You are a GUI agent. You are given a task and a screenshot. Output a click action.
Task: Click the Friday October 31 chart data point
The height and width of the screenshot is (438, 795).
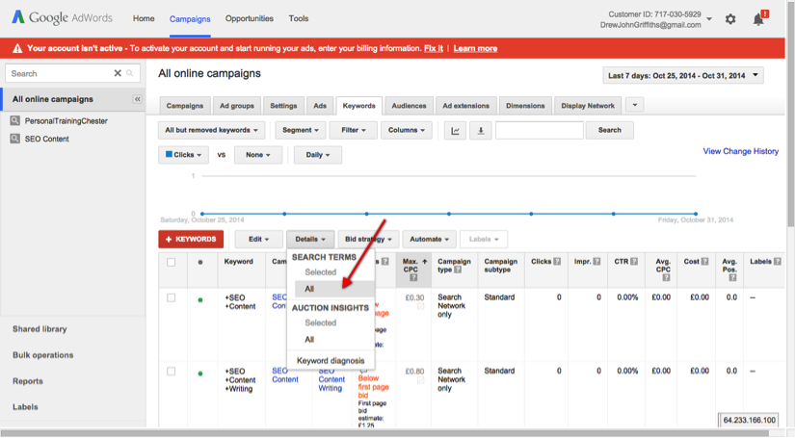pos(696,214)
